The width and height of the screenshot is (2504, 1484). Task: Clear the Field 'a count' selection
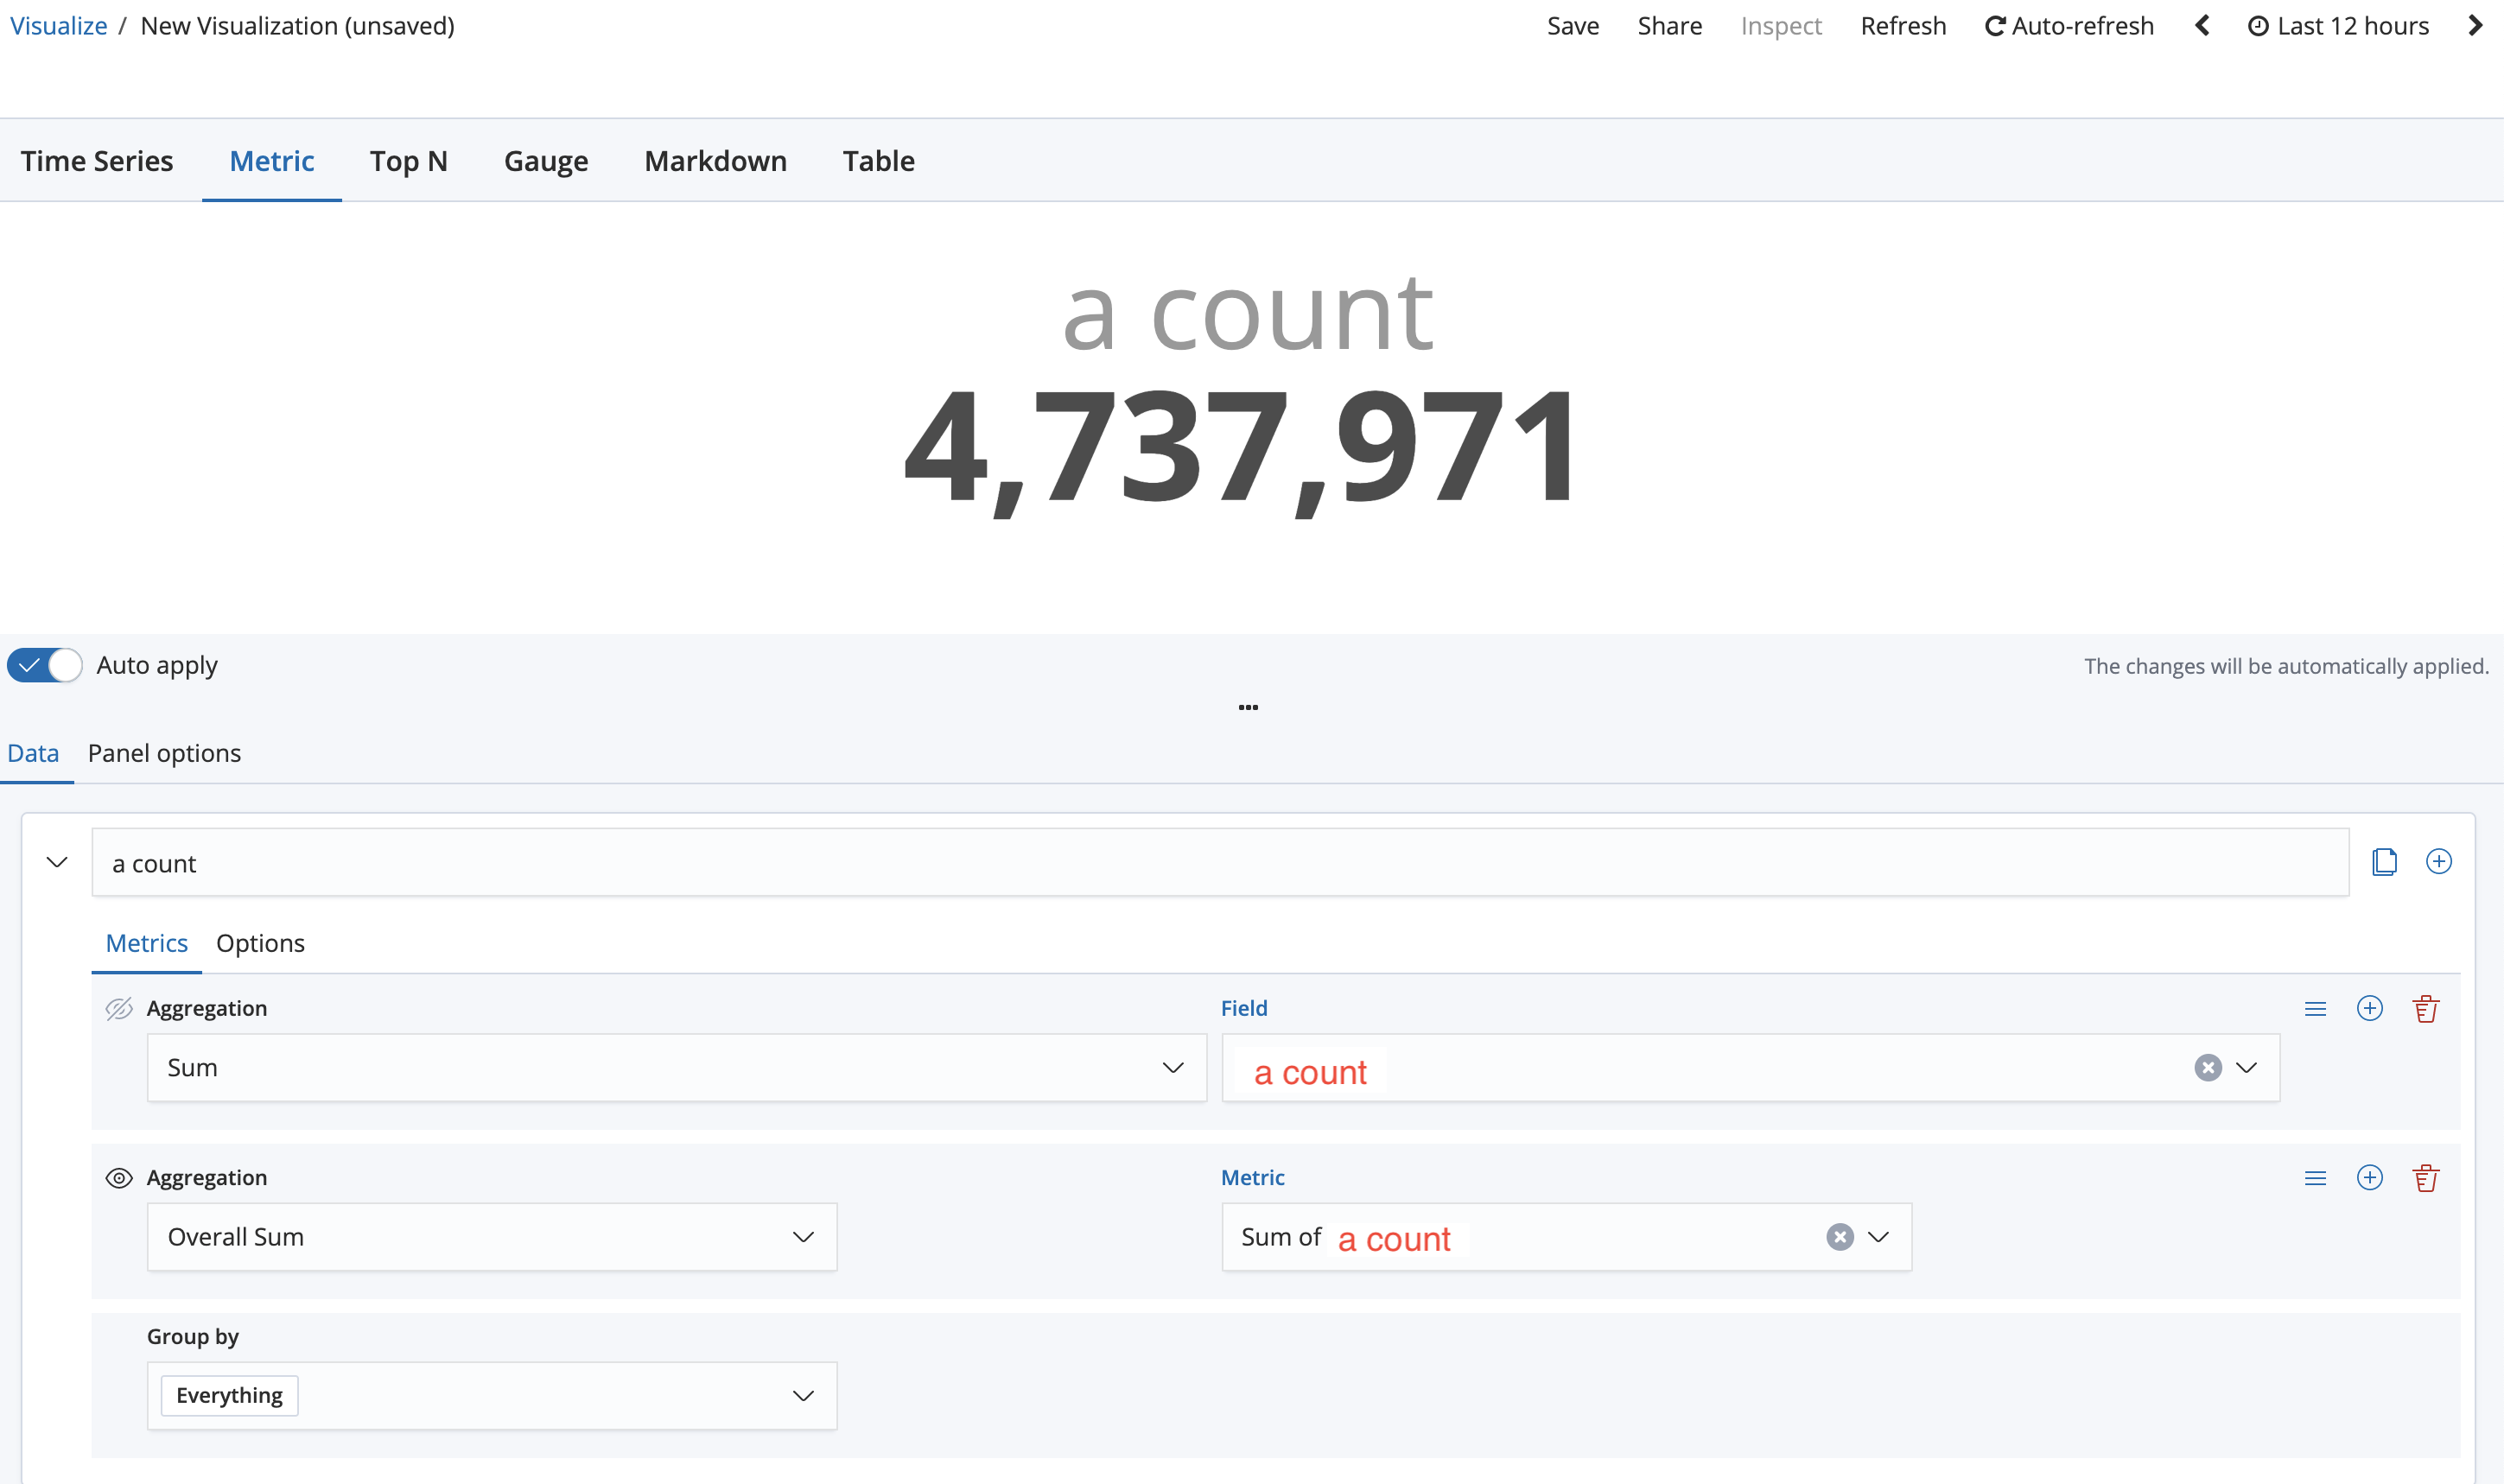[x=2207, y=1068]
